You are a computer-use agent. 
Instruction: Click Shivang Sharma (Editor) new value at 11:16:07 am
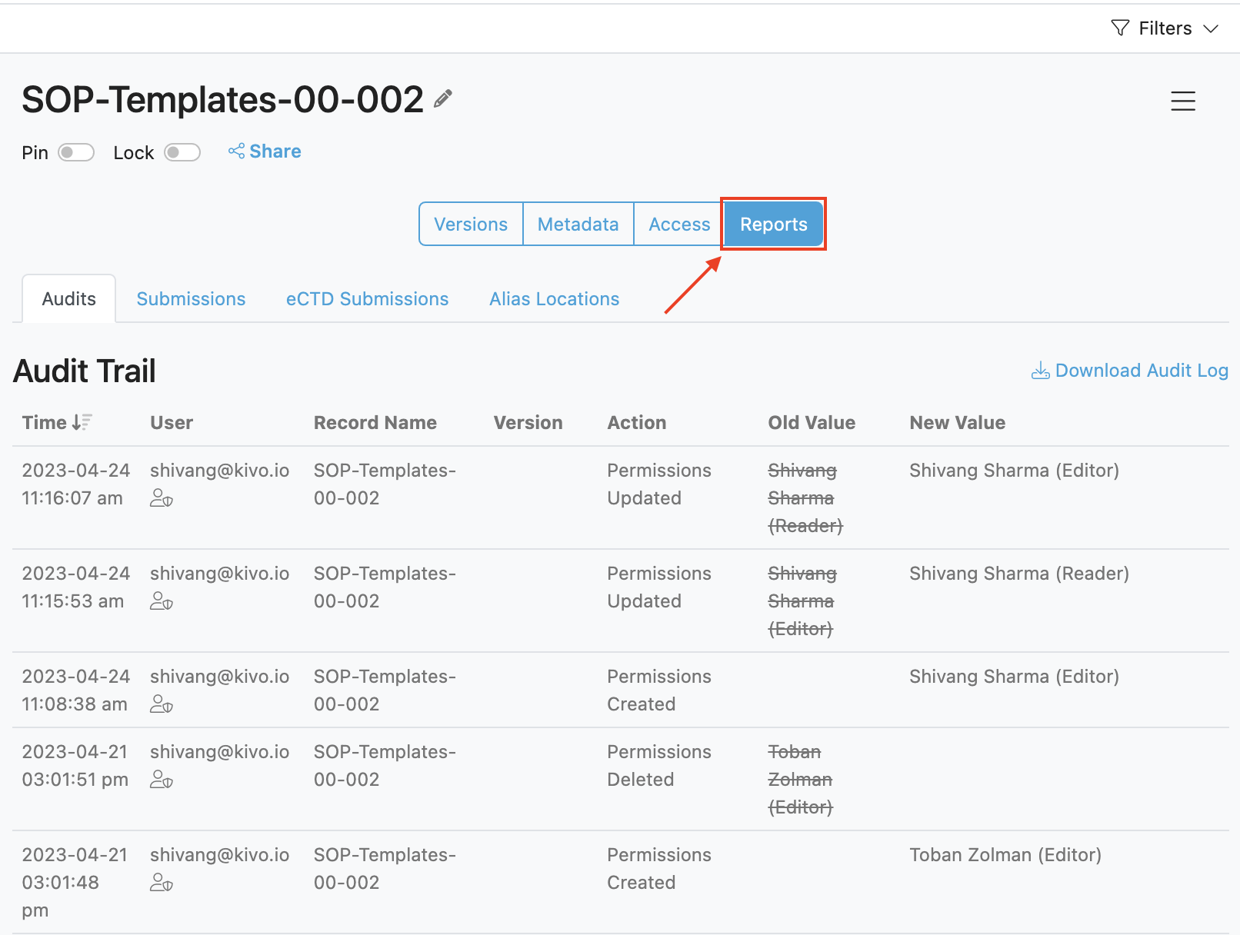point(1014,470)
